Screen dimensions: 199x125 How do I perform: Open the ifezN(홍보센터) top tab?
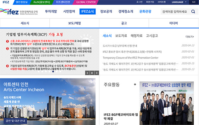(42, 2)
